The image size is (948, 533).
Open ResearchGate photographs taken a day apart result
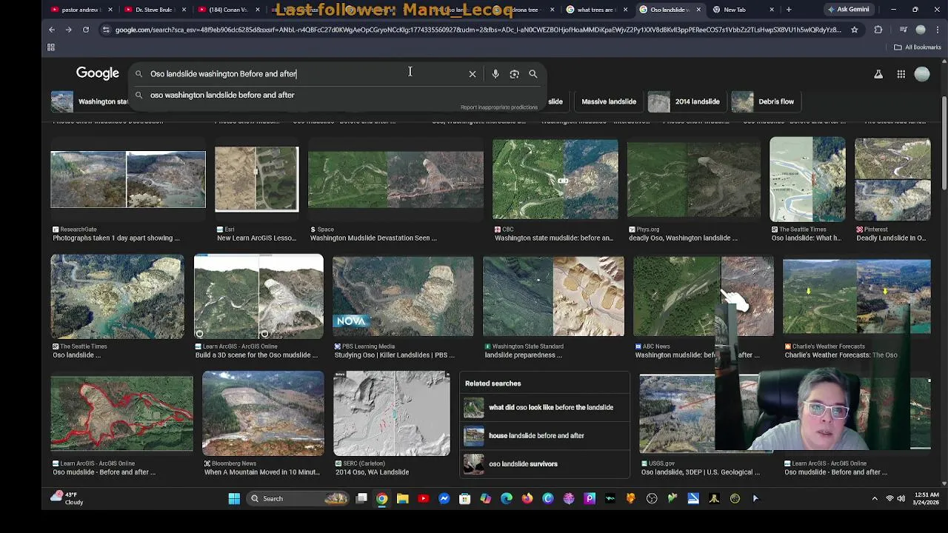(128, 179)
